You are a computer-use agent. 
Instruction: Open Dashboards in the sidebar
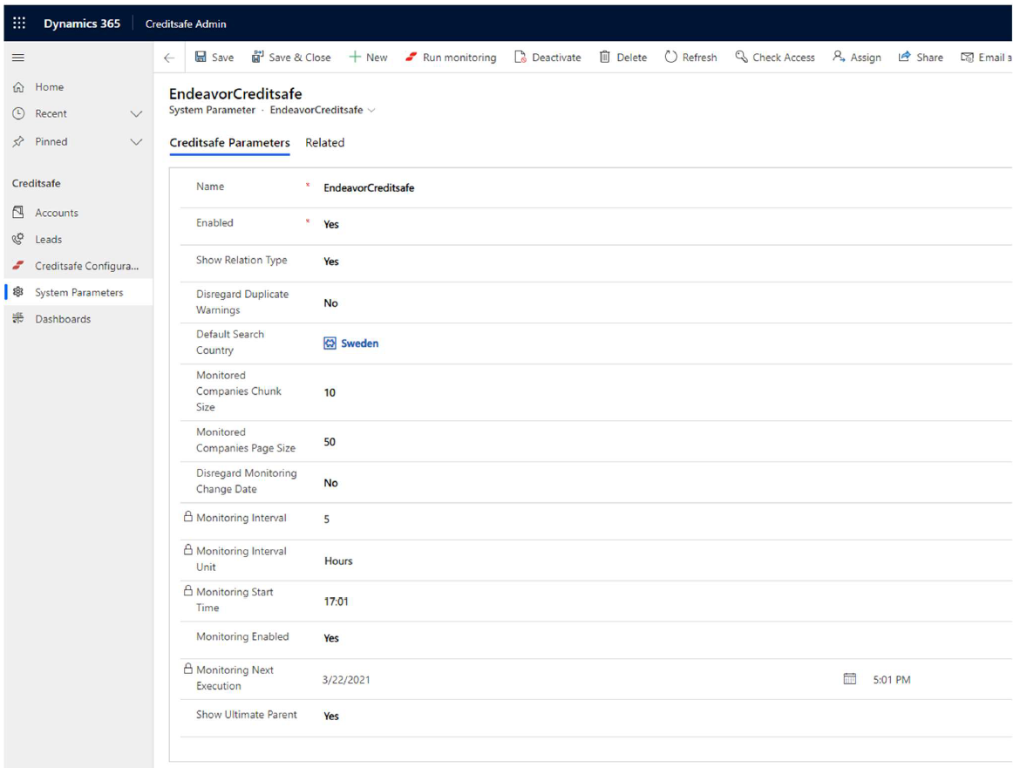point(63,319)
